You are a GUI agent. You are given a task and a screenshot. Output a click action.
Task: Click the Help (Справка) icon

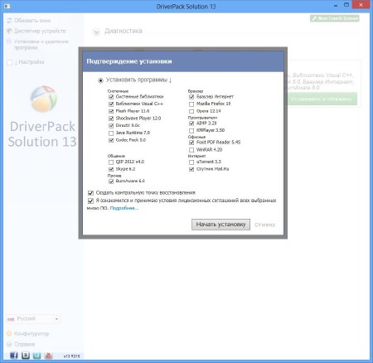tap(9, 344)
